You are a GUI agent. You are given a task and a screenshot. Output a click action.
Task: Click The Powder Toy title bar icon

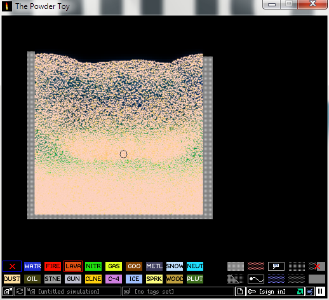click(x=7, y=6)
